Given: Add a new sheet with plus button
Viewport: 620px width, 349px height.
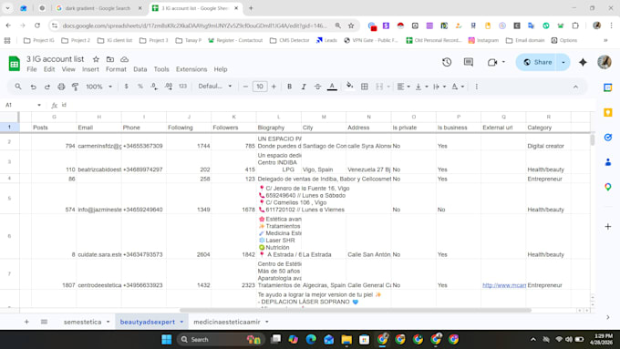Looking at the screenshot, I should (26, 322).
